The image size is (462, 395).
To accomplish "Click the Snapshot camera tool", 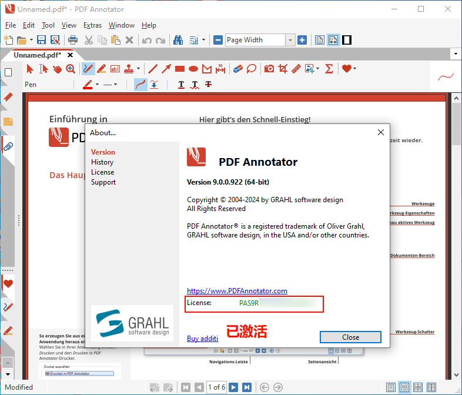I will click(269, 69).
